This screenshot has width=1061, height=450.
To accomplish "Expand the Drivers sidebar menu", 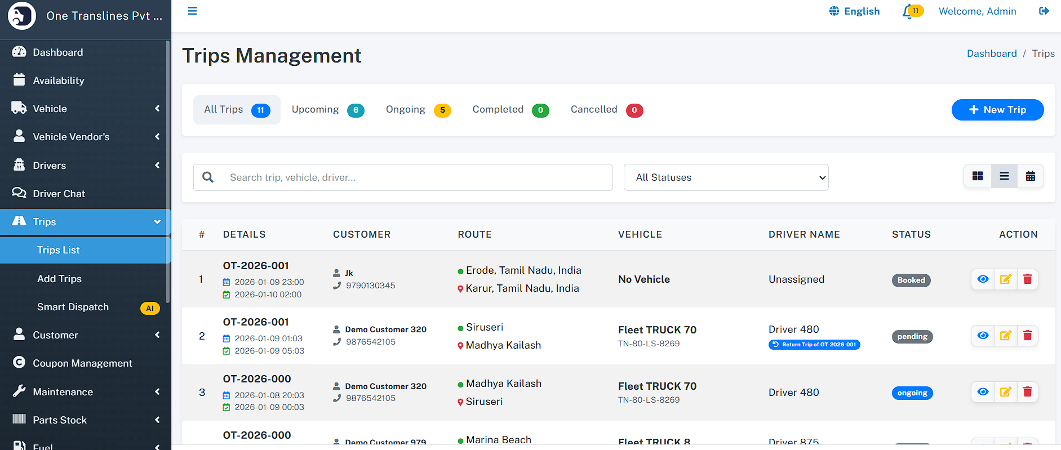I will pos(85,166).
